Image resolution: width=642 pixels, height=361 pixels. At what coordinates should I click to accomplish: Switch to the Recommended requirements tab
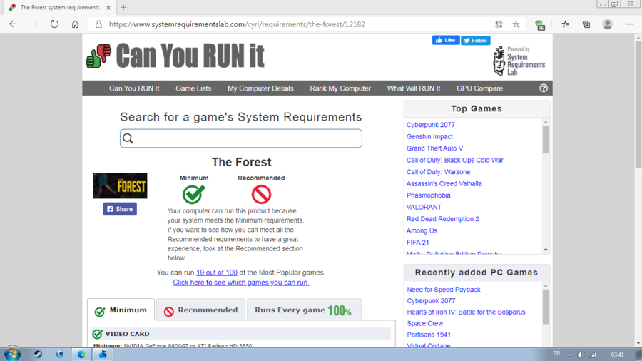tap(200, 310)
